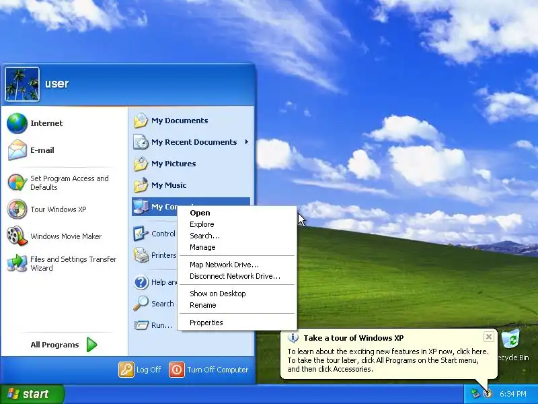Click the start button
Image resolution: width=538 pixels, height=404 pixels.
(x=32, y=394)
